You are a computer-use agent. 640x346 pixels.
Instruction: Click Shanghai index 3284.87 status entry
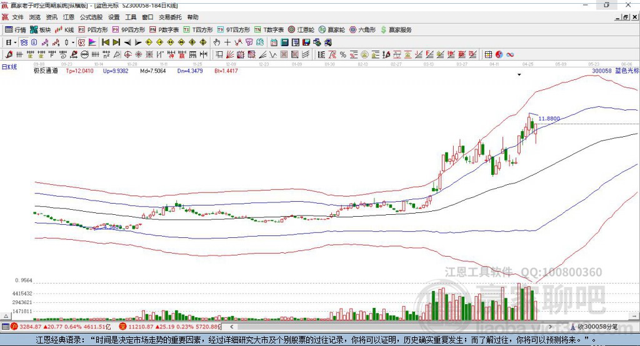coord(60,327)
